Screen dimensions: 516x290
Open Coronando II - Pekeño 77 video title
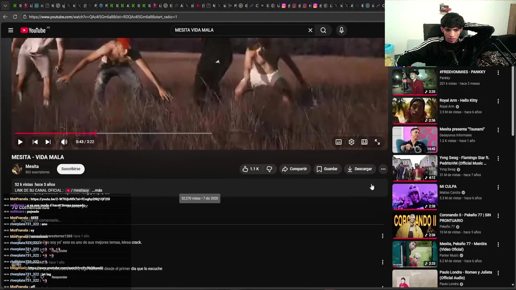tap(465, 218)
